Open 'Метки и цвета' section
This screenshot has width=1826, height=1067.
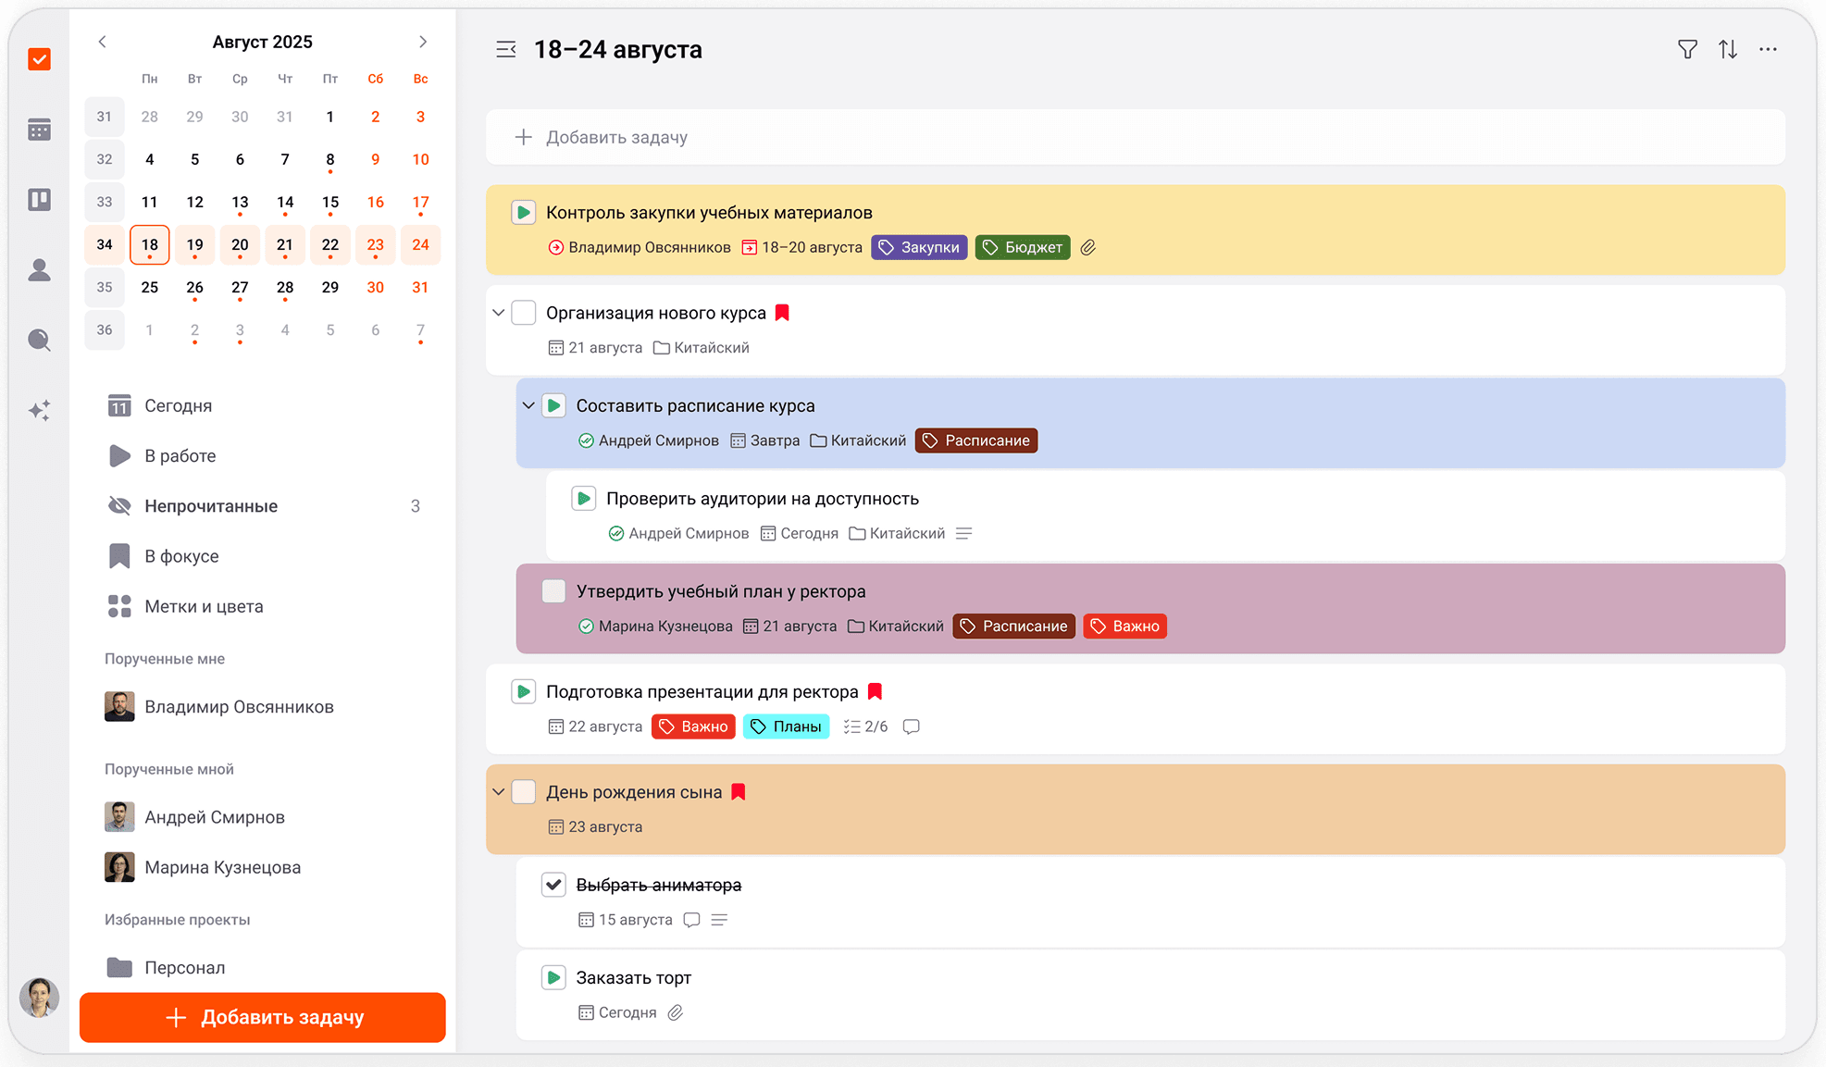pyautogui.click(x=204, y=606)
